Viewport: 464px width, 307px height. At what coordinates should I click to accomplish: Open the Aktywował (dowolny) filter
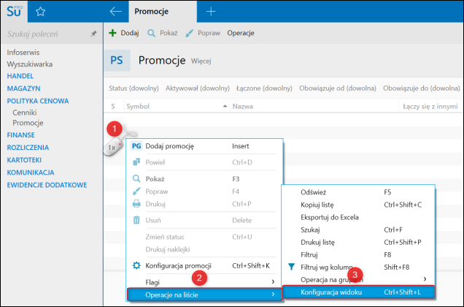pos(198,88)
